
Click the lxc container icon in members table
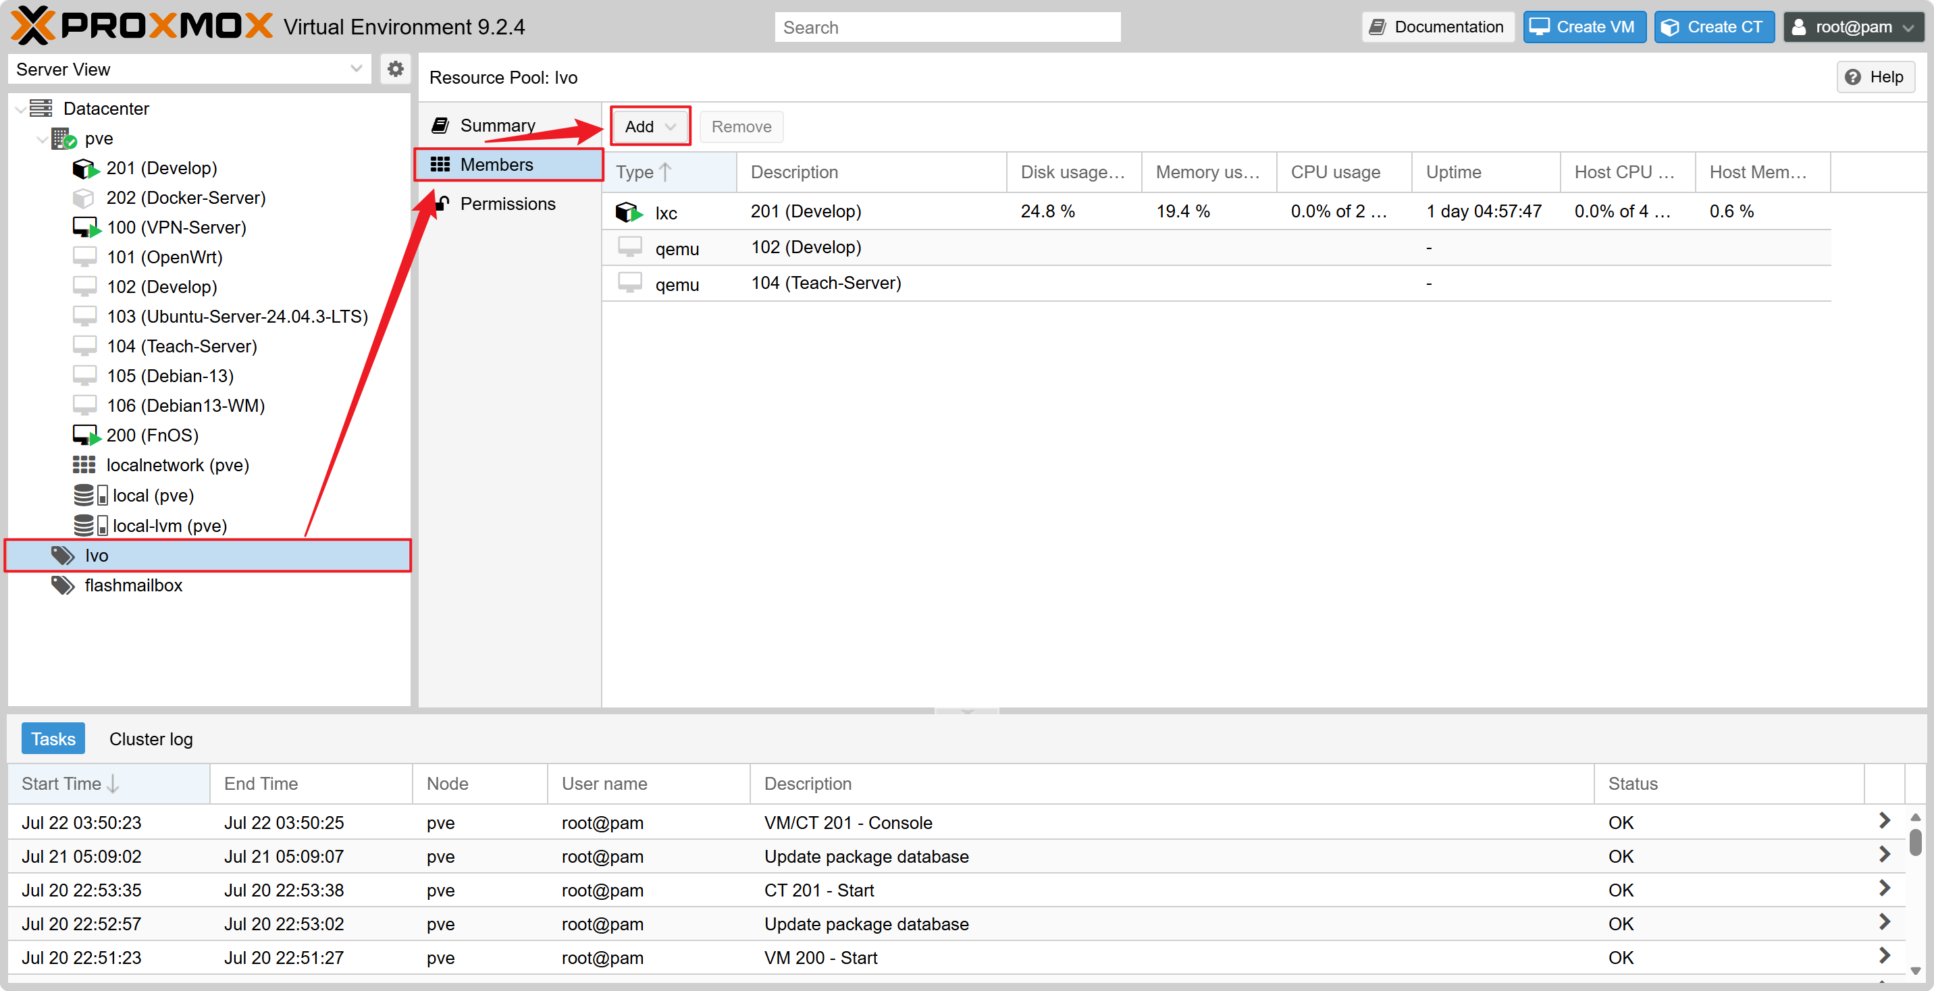(629, 213)
